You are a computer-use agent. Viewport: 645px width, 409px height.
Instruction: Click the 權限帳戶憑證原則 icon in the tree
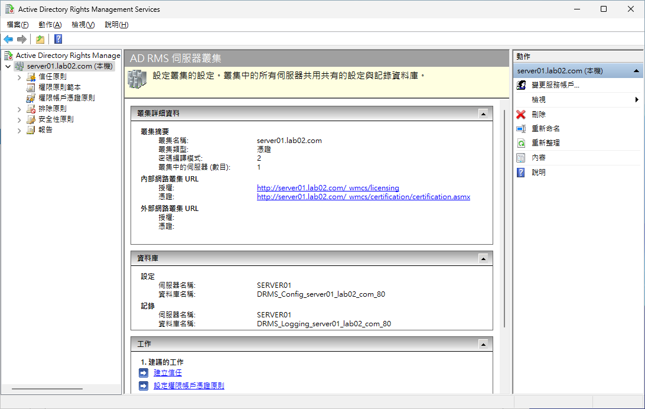click(x=31, y=98)
